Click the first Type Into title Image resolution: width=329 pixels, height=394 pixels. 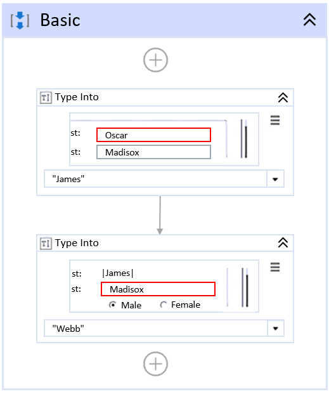coord(77,97)
